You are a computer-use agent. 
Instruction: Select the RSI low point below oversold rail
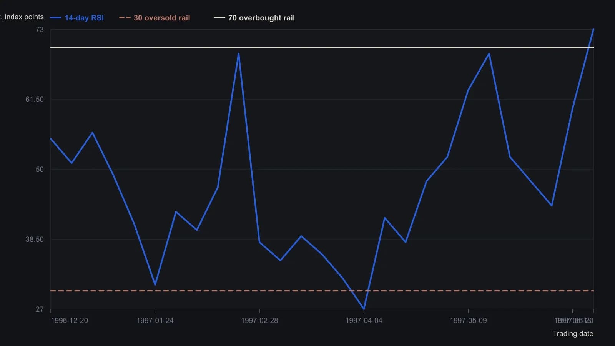tap(364, 309)
